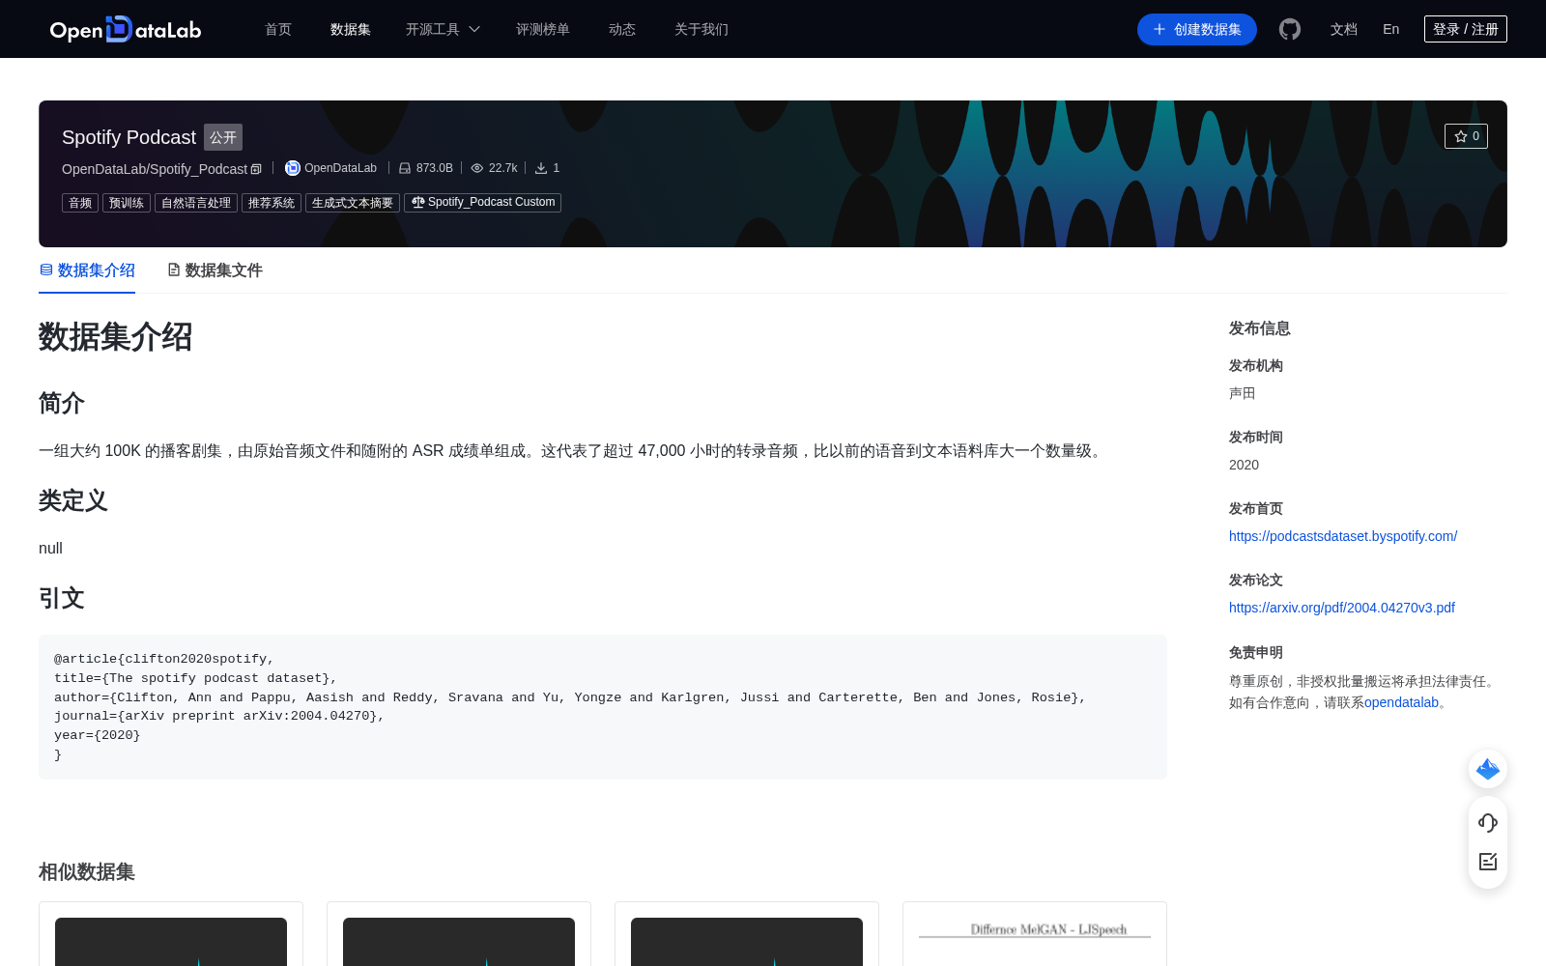Click the download count icon
This screenshot has height=966, width=1546.
(x=541, y=168)
